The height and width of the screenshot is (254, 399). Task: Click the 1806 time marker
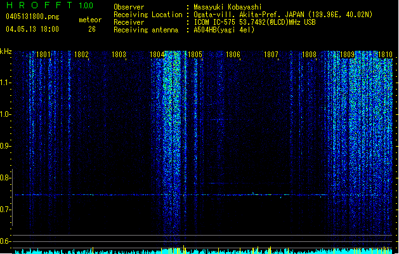click(x=233, y=54)
